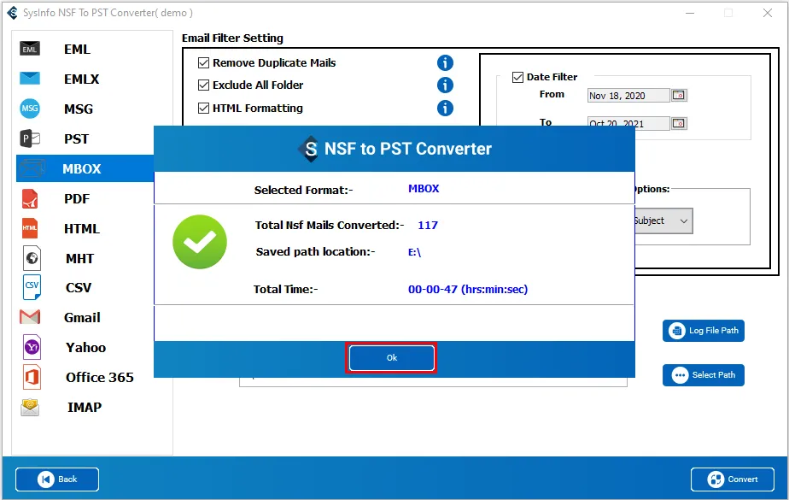Click the MBOX selected format value
Viewport: 789px width, 500px height.
[424, 188]
